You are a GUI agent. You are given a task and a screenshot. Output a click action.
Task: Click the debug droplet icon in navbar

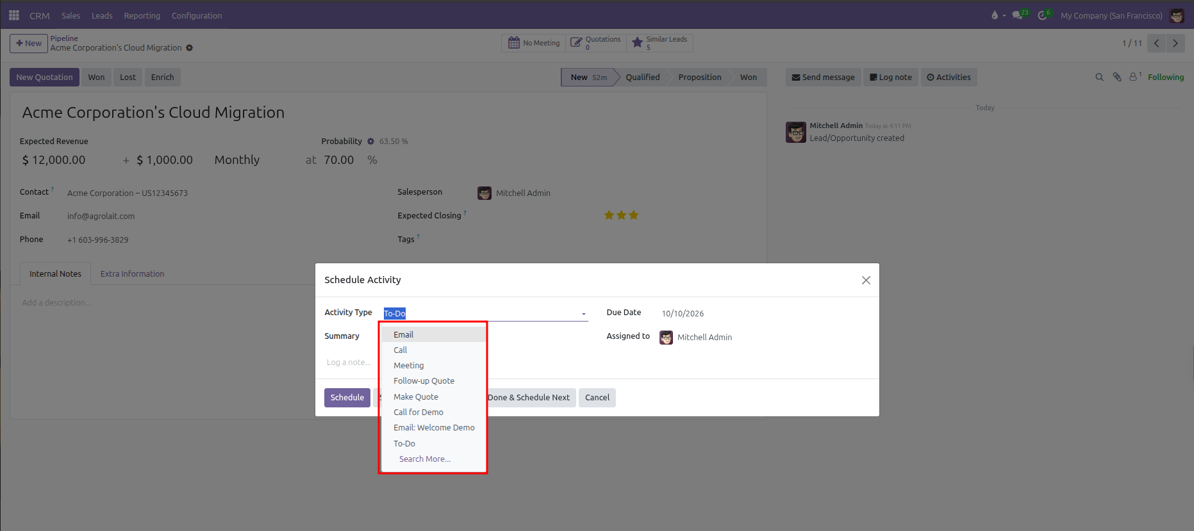coord(995,15)
